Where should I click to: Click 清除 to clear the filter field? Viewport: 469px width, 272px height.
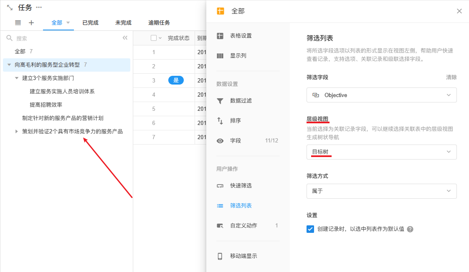[x=451, y=77]
